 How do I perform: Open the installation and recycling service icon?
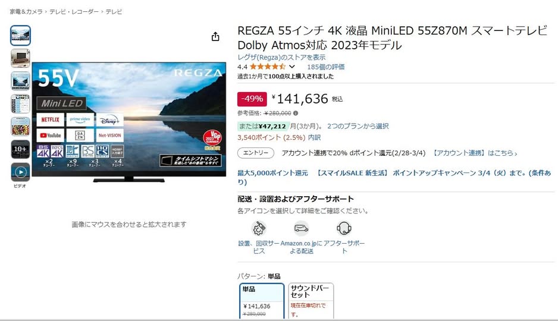pyautogui.click(x=259, y=228)
